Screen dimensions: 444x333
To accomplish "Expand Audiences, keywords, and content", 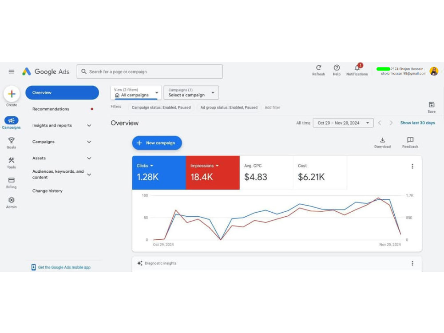I will (89, 174).
